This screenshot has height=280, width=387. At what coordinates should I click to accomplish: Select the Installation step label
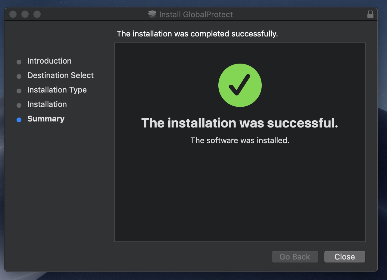point(47,104)
